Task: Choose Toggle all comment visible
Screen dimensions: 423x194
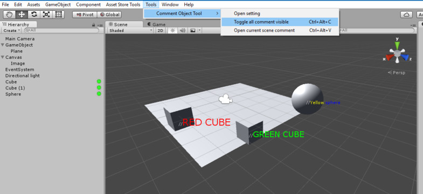Action: tap(280, 22)
